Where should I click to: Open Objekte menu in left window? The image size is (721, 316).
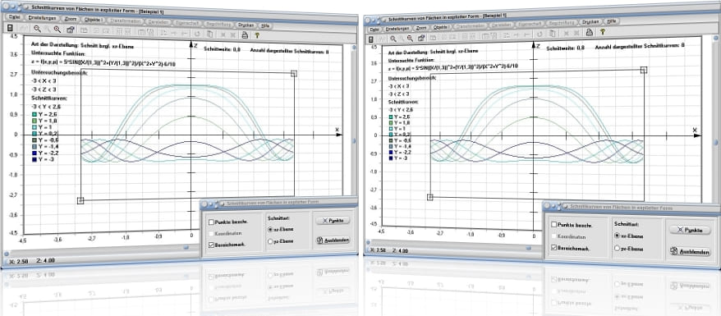tap(94, 21)
